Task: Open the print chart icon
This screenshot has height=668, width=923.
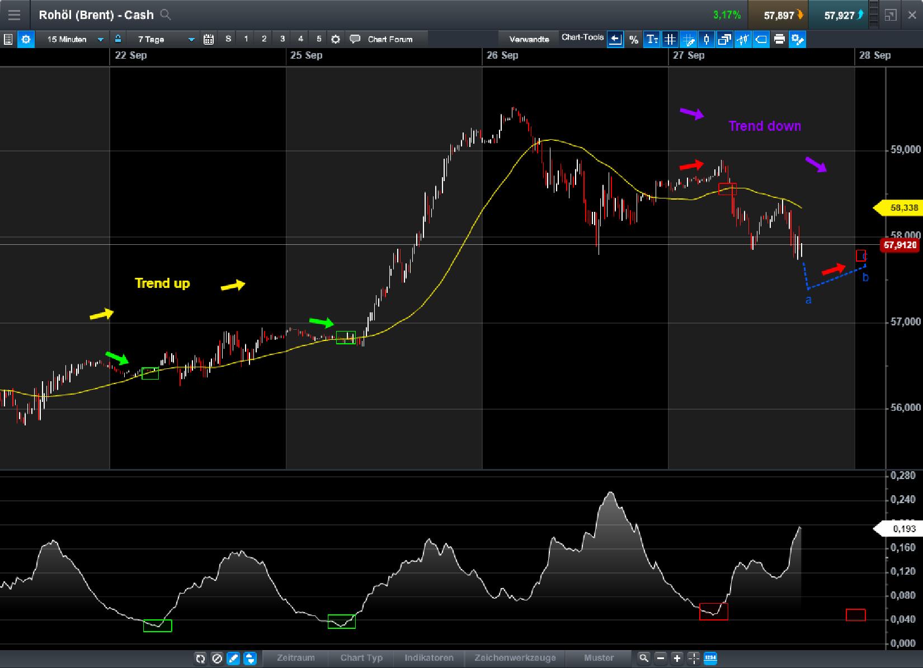Action: coord(779,39)
